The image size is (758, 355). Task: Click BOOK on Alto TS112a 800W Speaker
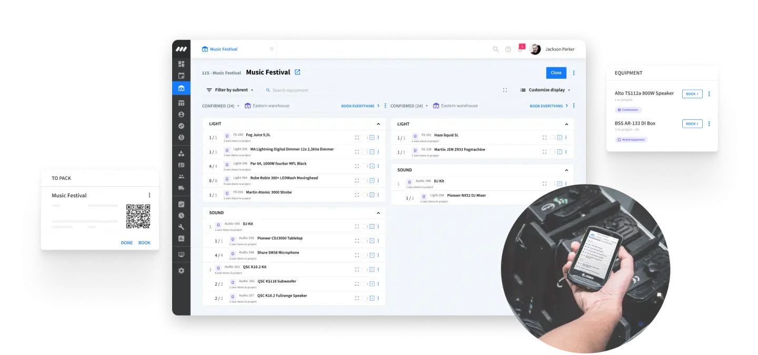pos(692,94)
